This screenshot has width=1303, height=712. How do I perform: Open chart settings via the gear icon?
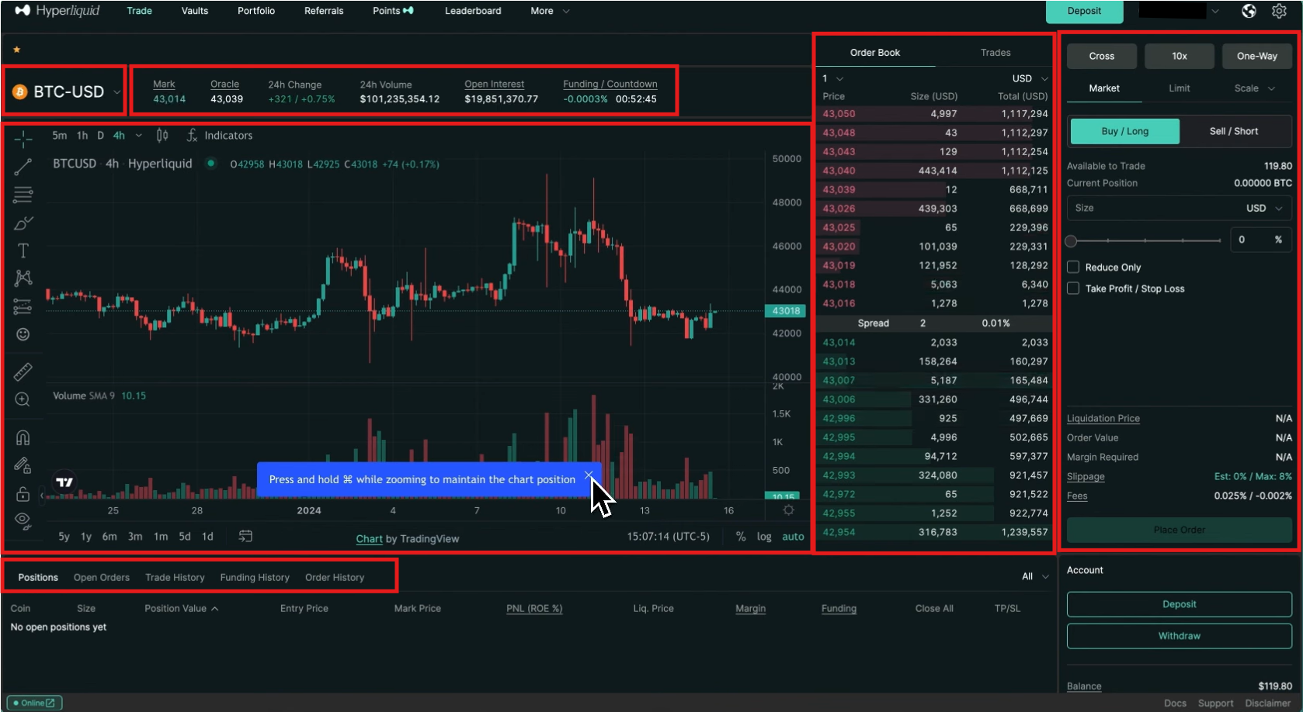[788, 510]
